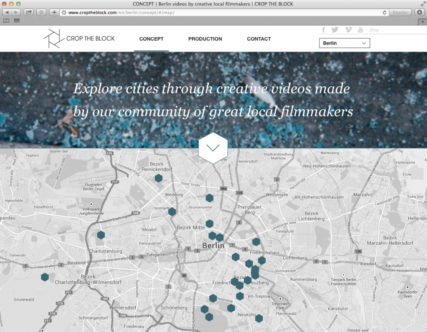Click the 'Moabit' map label

point(149,229)
